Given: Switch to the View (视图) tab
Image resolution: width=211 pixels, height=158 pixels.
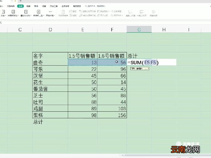Looking at the screenshot, I should point(44,6).
